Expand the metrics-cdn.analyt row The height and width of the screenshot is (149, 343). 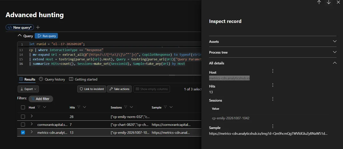pos(32,132)
